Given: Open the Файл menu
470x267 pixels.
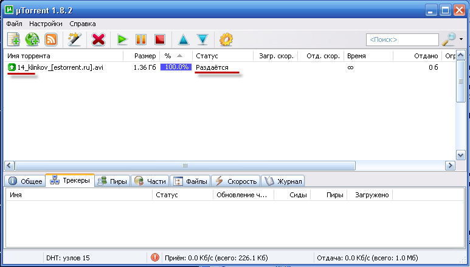Looking at the screenshot, I should (14, 24).
